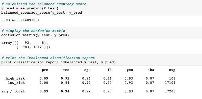Viewport: 202px width, 99px height.
Task: Place cursor in 'y_pred = ee.predict(X_test)' line
Action: (30, 8)
